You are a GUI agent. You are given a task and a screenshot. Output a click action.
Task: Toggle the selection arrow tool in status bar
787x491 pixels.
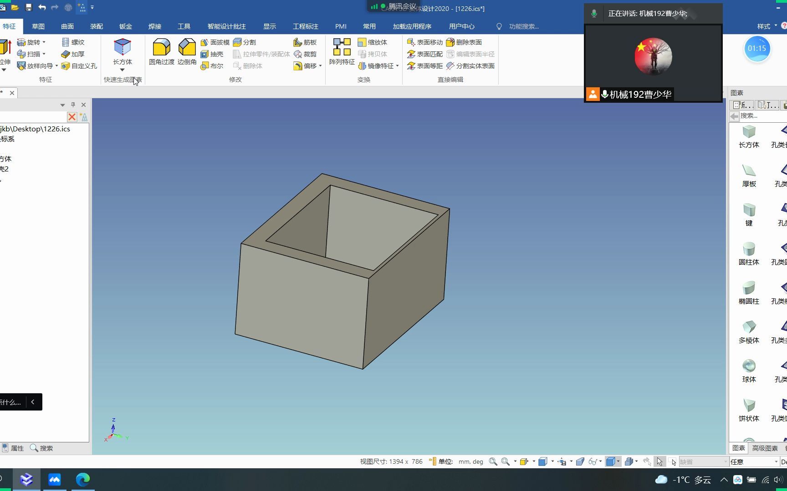pos(659,461)
